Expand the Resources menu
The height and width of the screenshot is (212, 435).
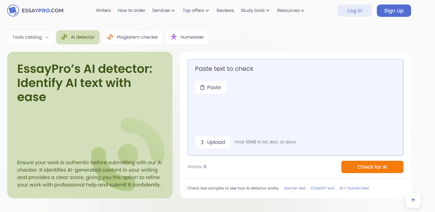click(291, 11)
